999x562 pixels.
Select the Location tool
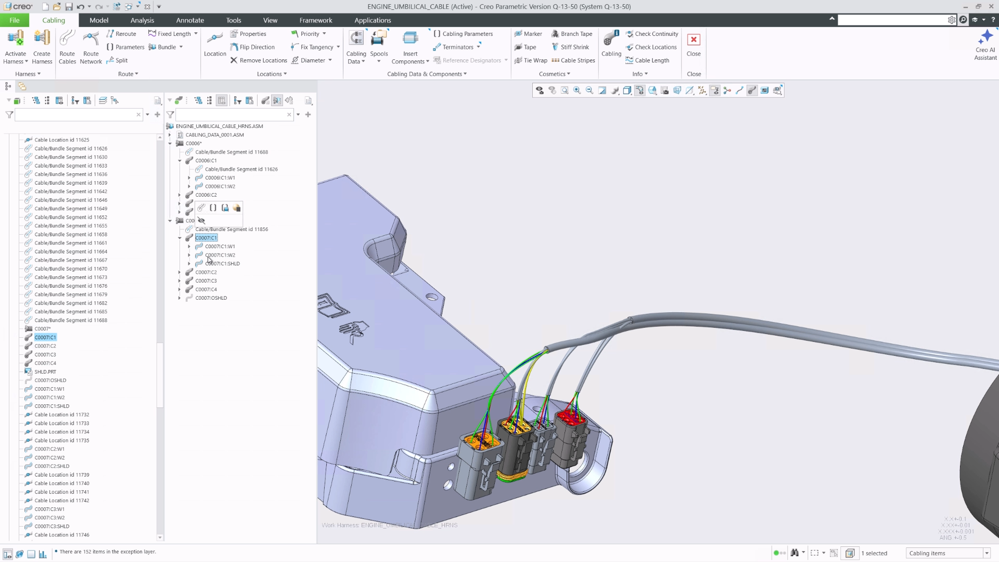coord(215,44)
